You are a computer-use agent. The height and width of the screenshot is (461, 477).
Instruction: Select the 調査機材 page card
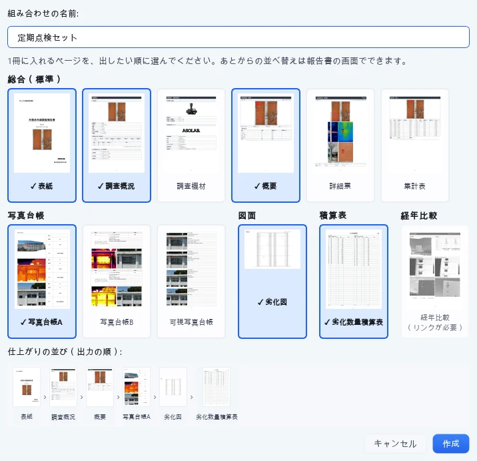tap(191, 145)
